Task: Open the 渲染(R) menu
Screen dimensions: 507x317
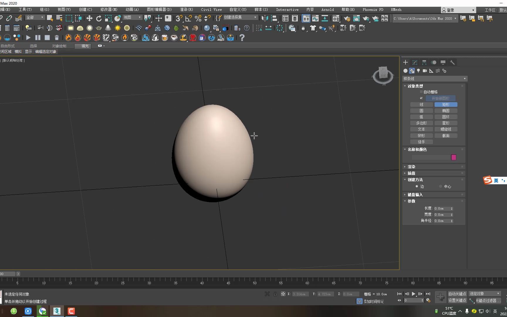Action: pyautogui.click(x=186, y=10)
